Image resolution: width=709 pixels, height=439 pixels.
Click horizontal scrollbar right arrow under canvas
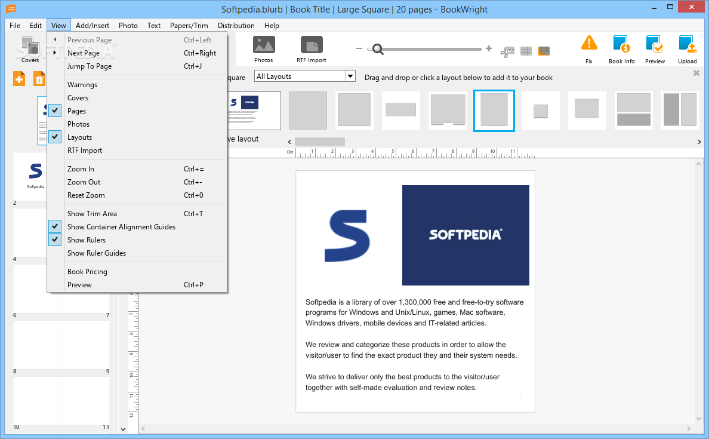[689, 428]
